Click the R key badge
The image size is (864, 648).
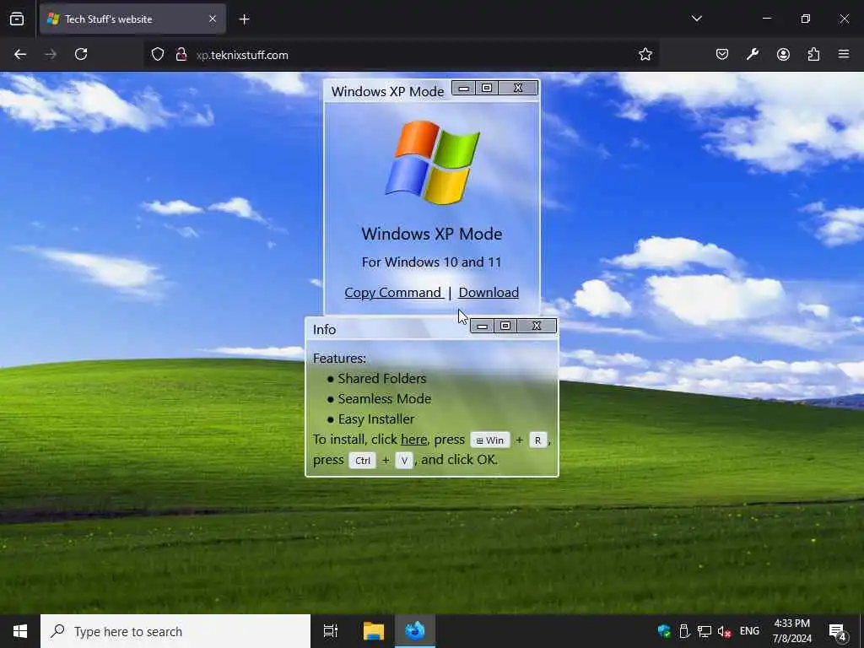point(537,440)
